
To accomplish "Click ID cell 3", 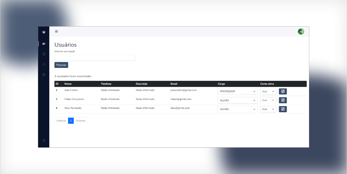I will (57, 99).
